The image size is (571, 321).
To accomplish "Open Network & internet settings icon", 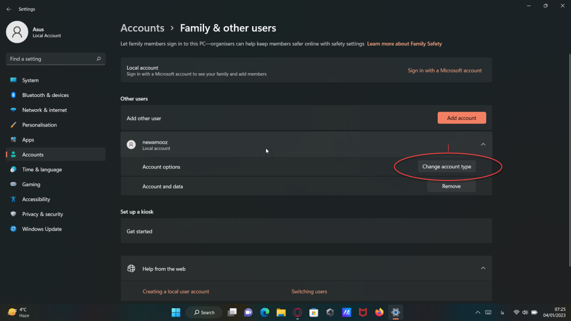I will pos(13,110).
